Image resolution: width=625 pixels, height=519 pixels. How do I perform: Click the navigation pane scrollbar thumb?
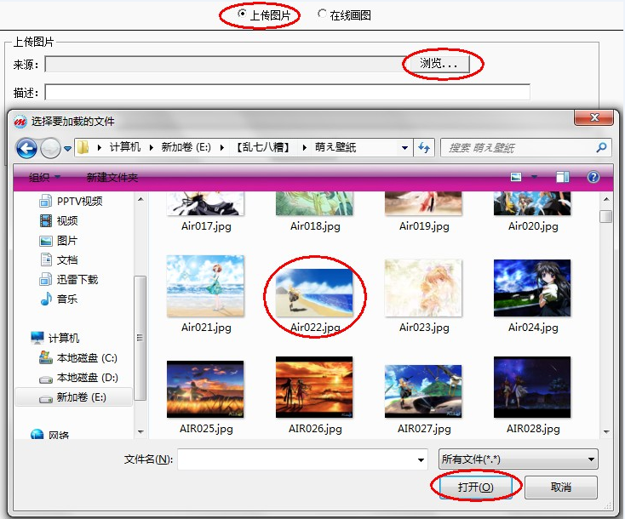point(140,338)
